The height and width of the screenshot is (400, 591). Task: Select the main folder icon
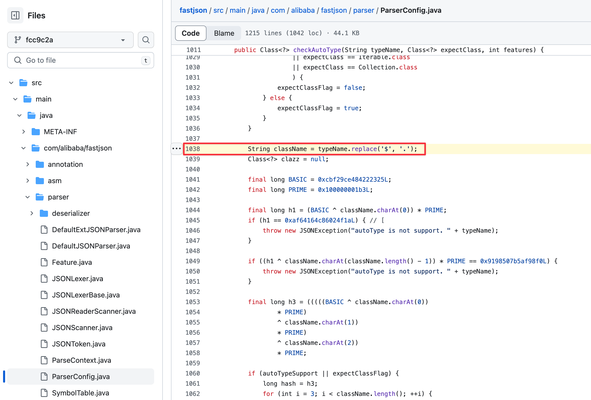28,99
